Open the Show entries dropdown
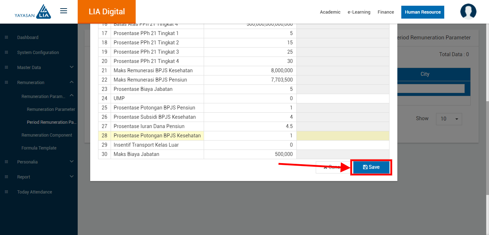The image size is (489, 235). click(x=449, y=119)
